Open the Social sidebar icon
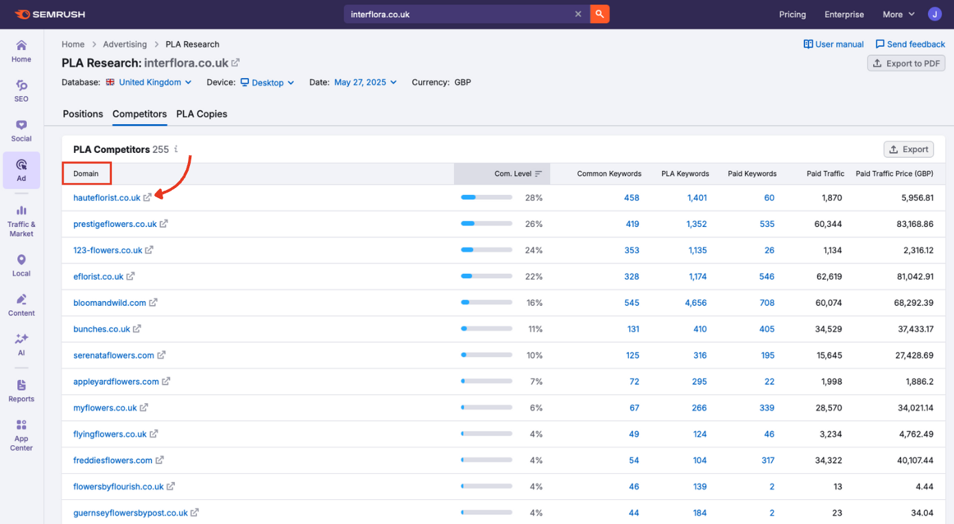The image size is (954, 524). pyautogui.click(x=21, y=130)
